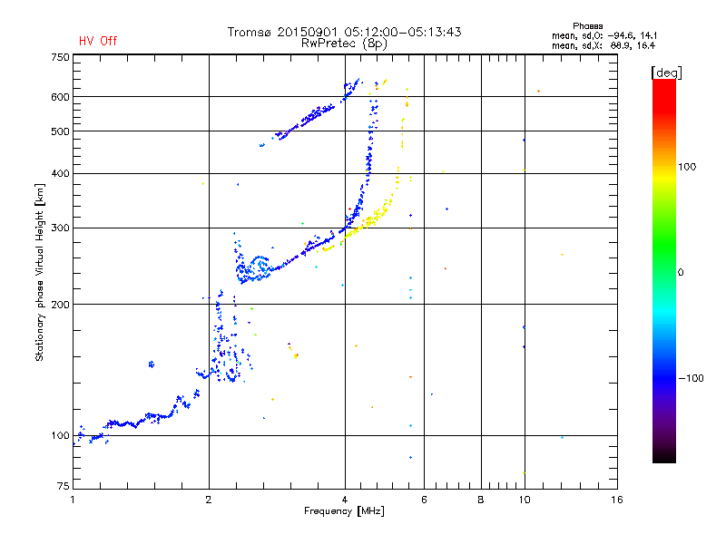Click the '[deg]' colorbar unit label
726x544 pixels.
(666, 73)
